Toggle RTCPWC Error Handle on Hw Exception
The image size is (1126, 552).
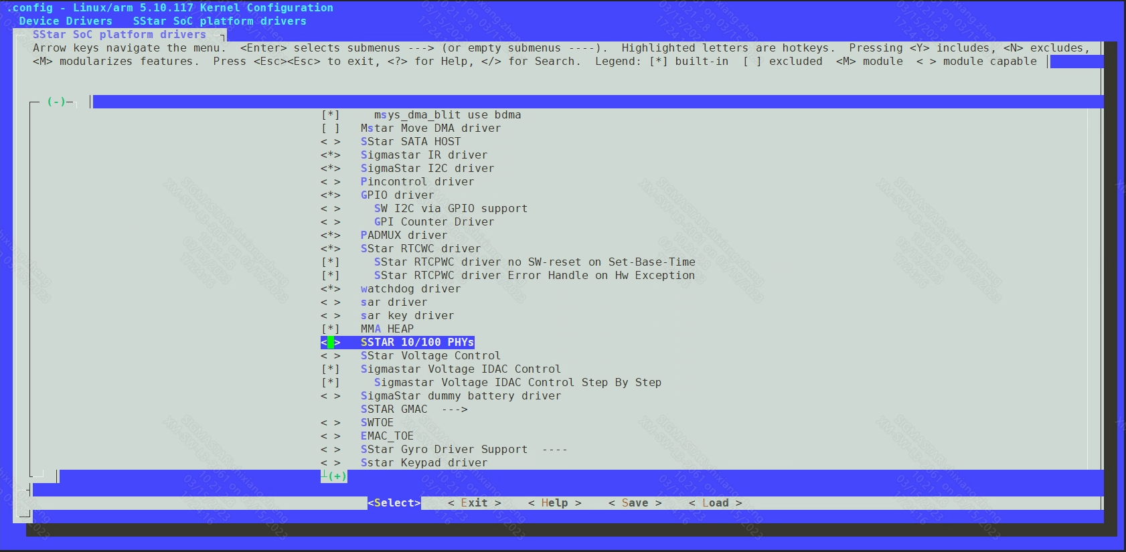point(331,276)
